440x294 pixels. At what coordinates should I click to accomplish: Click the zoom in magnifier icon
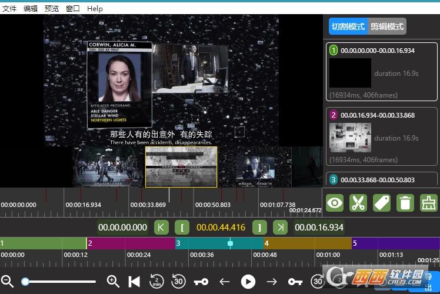point(113,281)
